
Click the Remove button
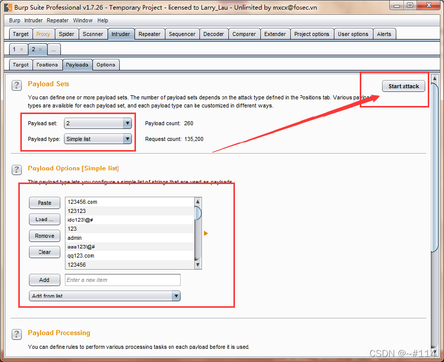45,236
